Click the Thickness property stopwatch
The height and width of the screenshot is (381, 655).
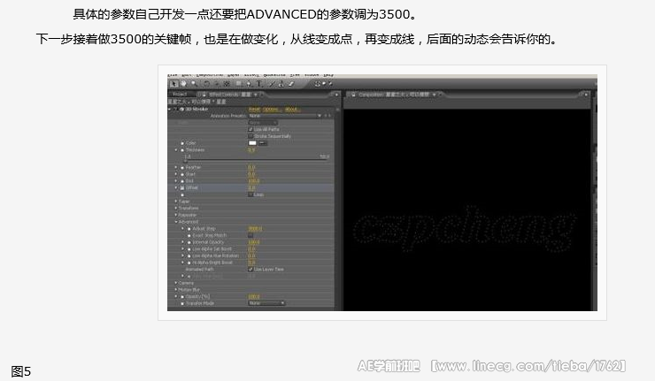182,149
